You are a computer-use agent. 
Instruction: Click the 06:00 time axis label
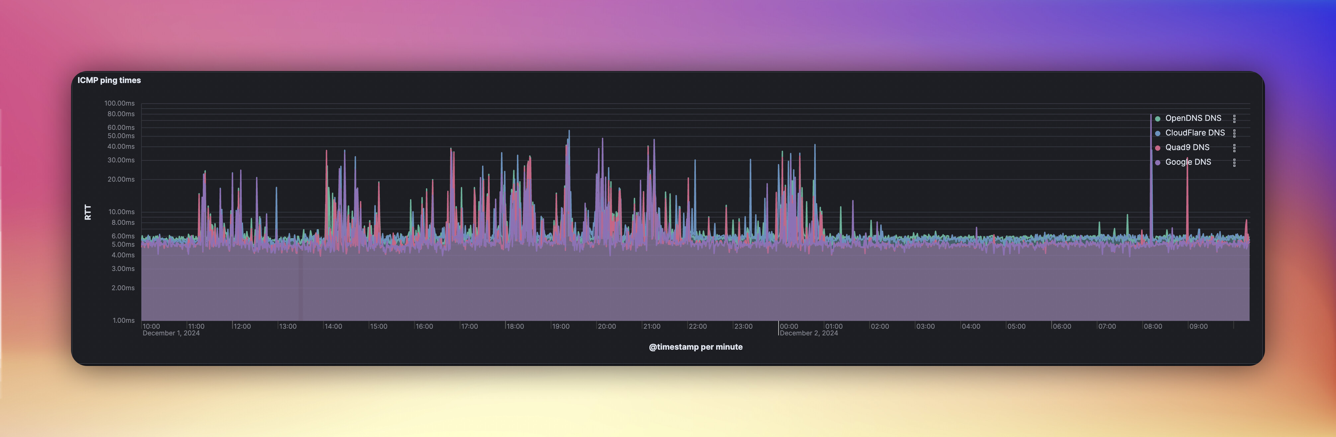click(x=1062, y=326)
